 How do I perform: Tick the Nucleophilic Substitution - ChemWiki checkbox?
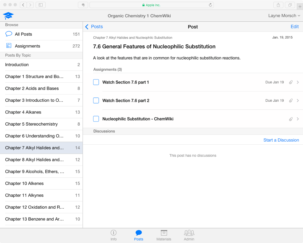pyautogui.click(x=96, y=119)
